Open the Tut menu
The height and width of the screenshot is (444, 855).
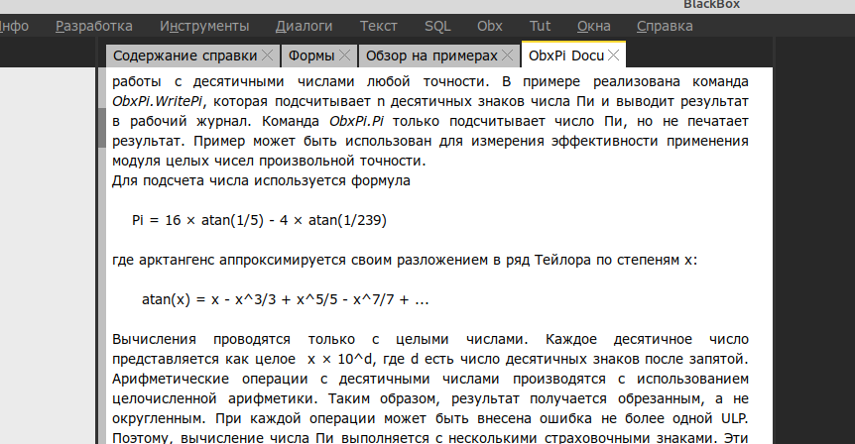click(538, 25)
